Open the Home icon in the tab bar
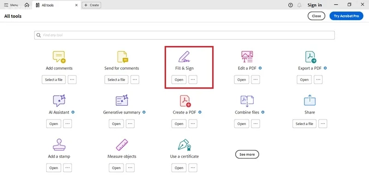Image resolution: width=369 pixels, height=189 pixels. point(27,5)
